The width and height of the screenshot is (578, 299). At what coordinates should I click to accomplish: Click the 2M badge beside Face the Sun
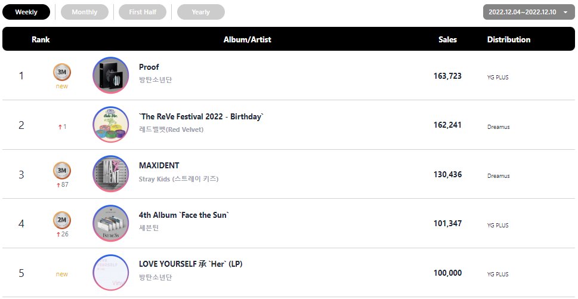pyautogui.click(x=62, y=220)
